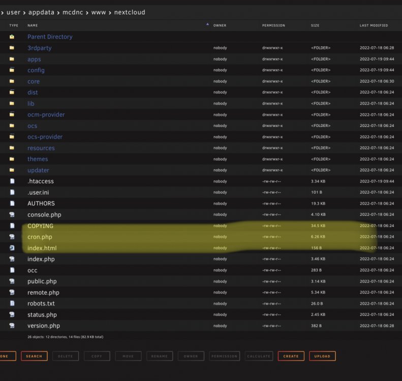Select the cron.php file row

coord(201,237)
